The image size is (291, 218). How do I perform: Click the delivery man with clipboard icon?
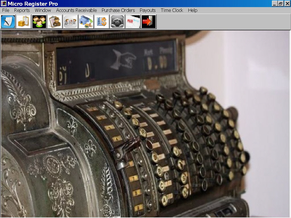coord(55,22)
